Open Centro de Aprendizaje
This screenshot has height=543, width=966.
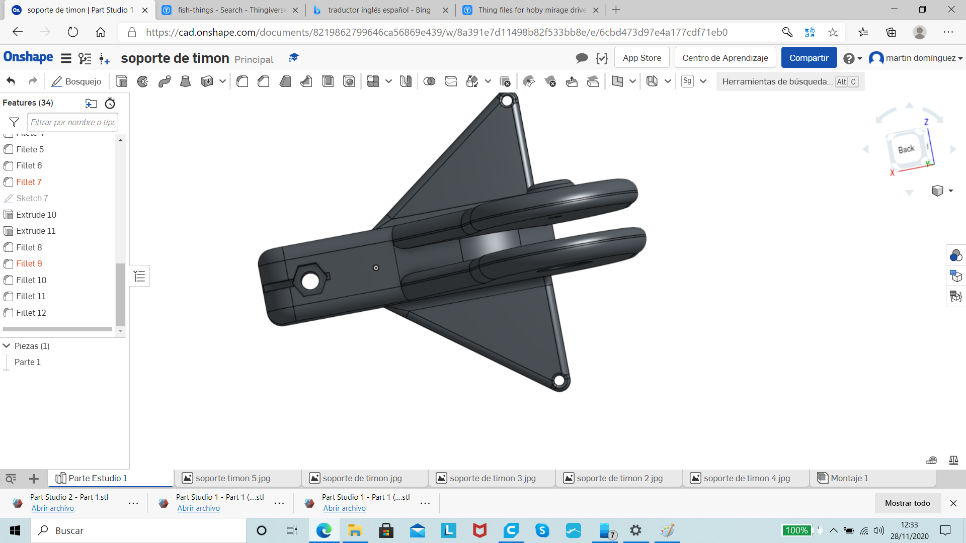pos(725,58)
